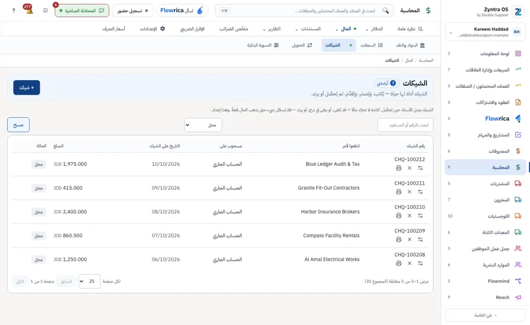The width and height of the screenshot is (530, 325).
Task: Click payee Harbor Insurance Brokers
Action: 330,212
